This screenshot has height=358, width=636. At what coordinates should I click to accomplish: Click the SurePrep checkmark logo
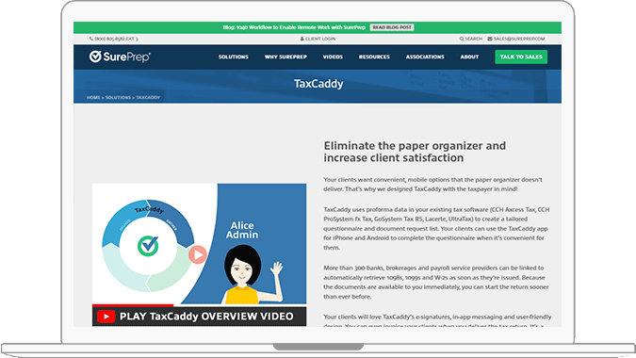(x=95, y=57)
